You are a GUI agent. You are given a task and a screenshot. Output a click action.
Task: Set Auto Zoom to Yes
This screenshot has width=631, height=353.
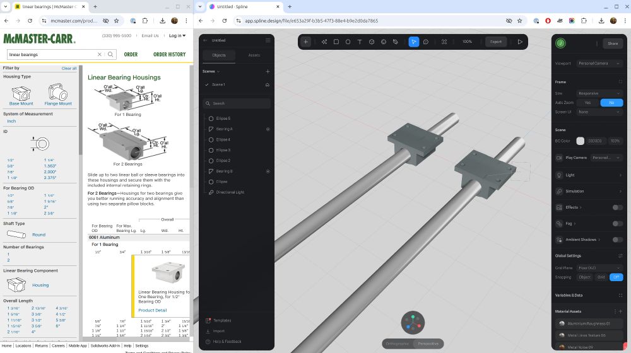tap(588, 103)
